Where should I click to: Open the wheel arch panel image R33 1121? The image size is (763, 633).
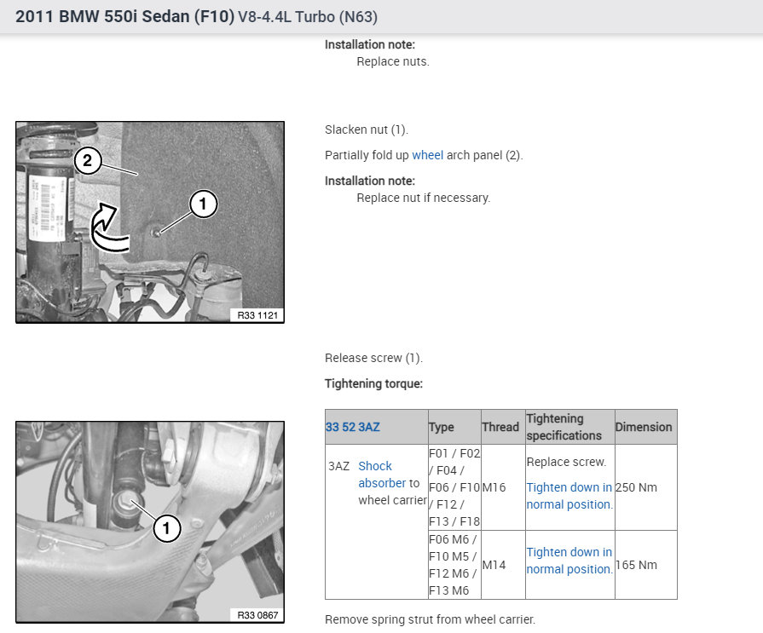pyautogui.click(x=150, y=222)
